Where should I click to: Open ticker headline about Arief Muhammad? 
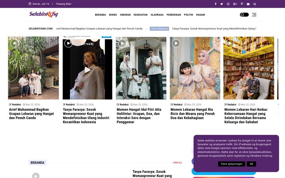pyautogui.click(x=99, y=29)
